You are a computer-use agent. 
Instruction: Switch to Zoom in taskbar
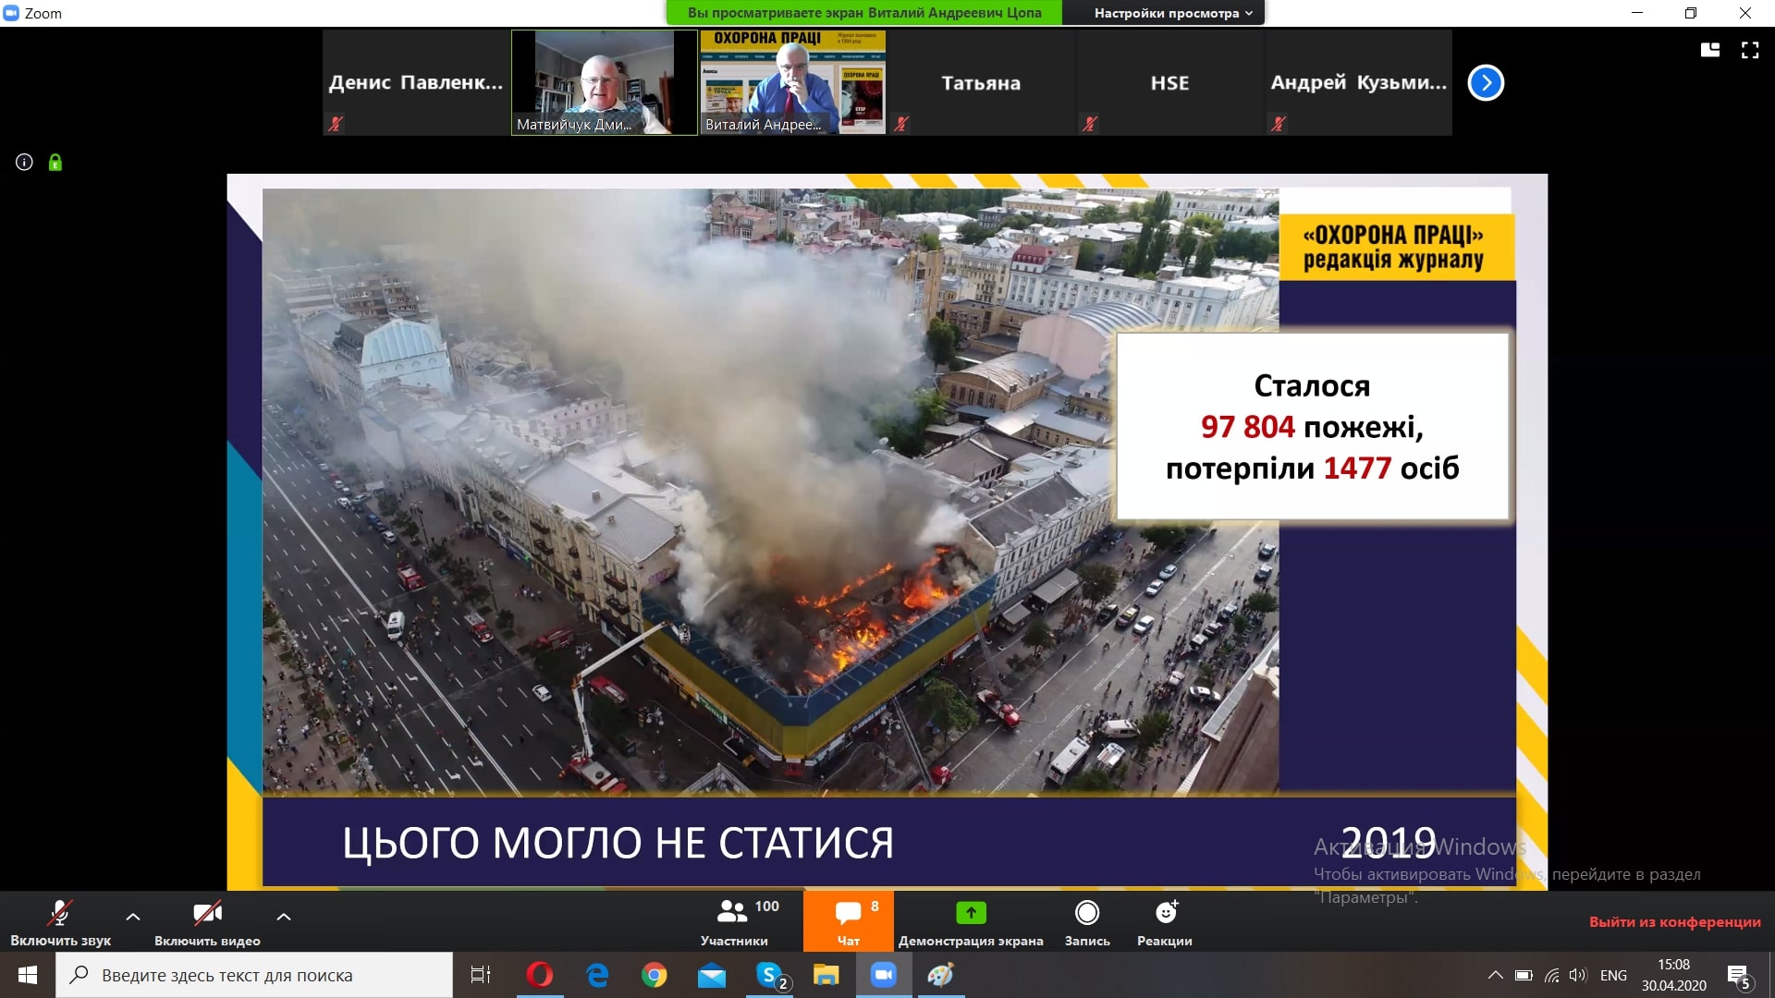[x=884, y=975]
